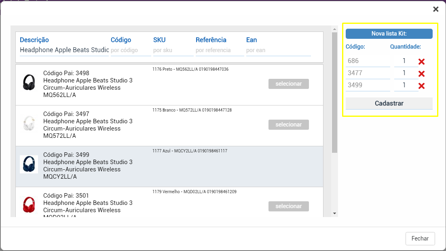Edit quantity for kit code 3499
Image resolution: width=446 pixels, height=251 pixels.
pos(406,85)
